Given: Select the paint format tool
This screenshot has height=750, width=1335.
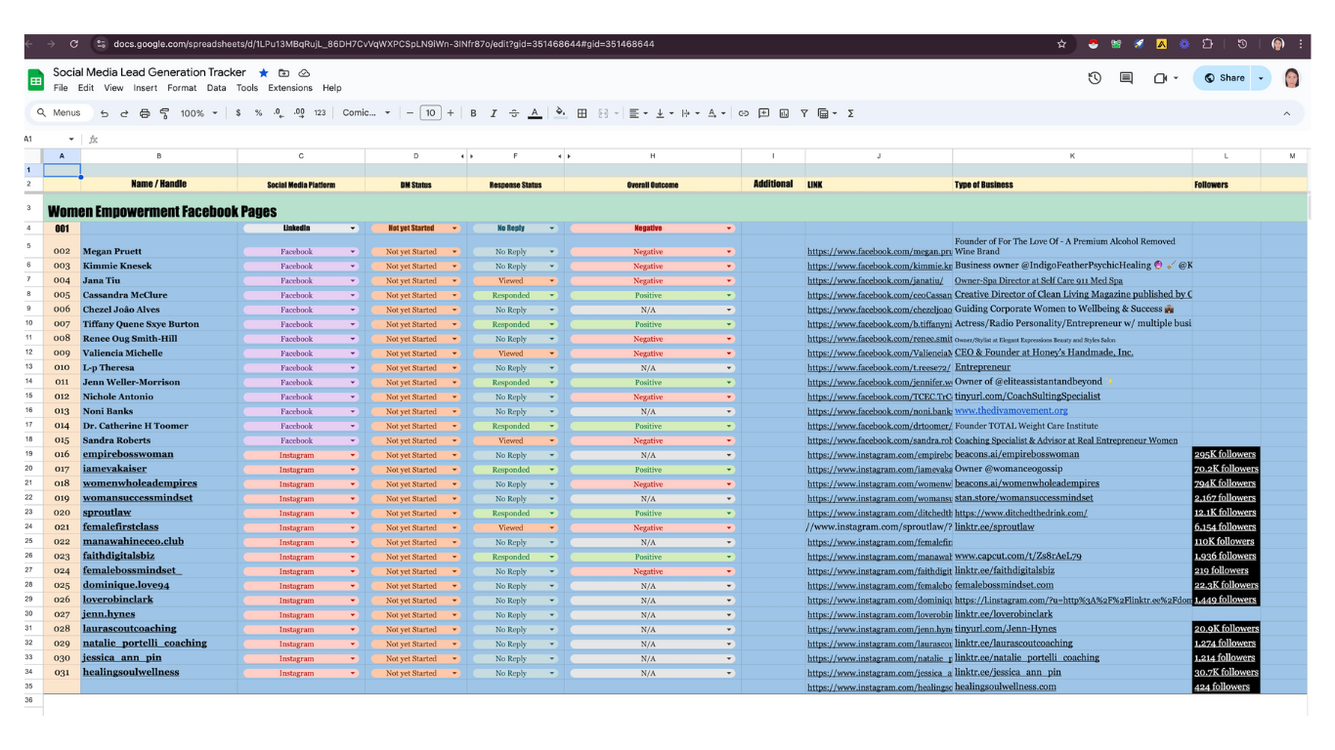Looking at the screenshot, I should pos(164,113).
